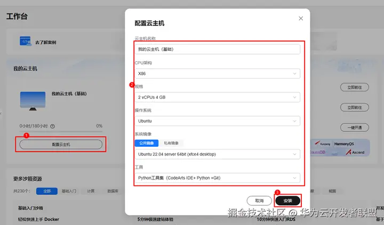Open the Ubuntu 22.04 server image dropdown
The height and width of the screenshot is (225, 384).
coord(218,154)
